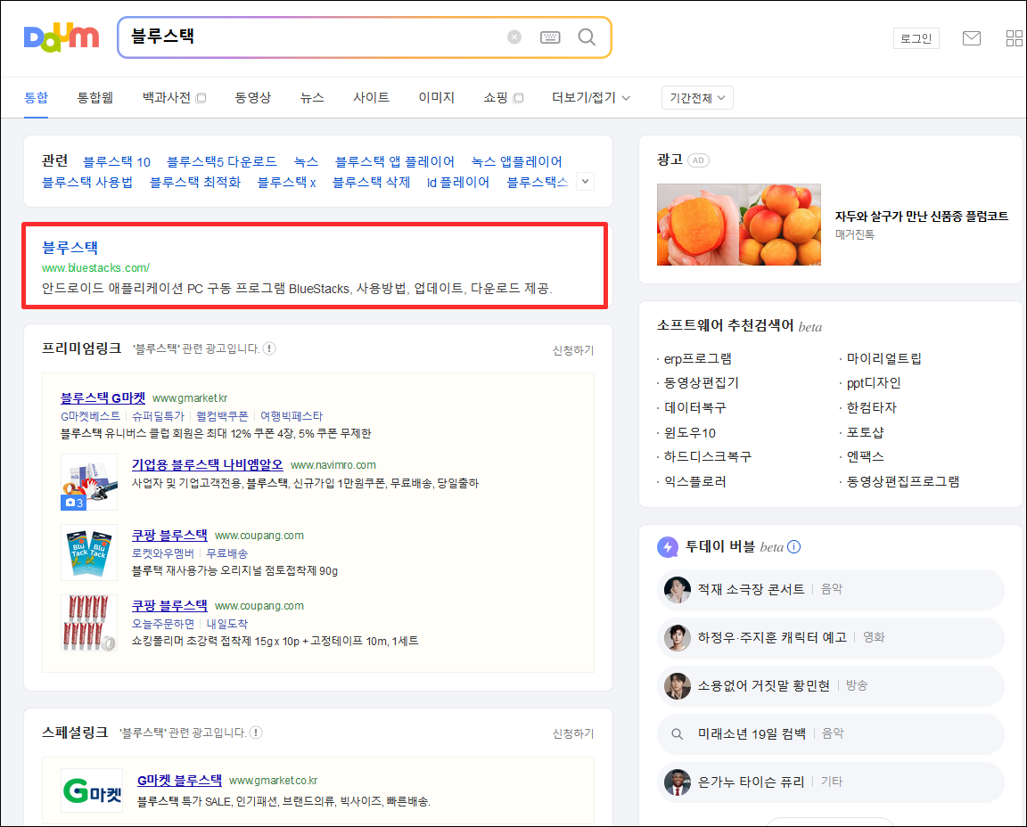This screenshot has height=827, width=1027.
Task: Open the plumcot fruit ad image
Action: coord(739,225)
